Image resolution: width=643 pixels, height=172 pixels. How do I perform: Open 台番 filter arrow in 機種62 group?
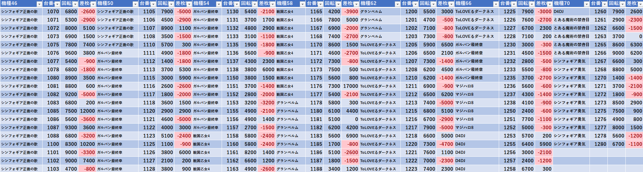coord(415,4)
